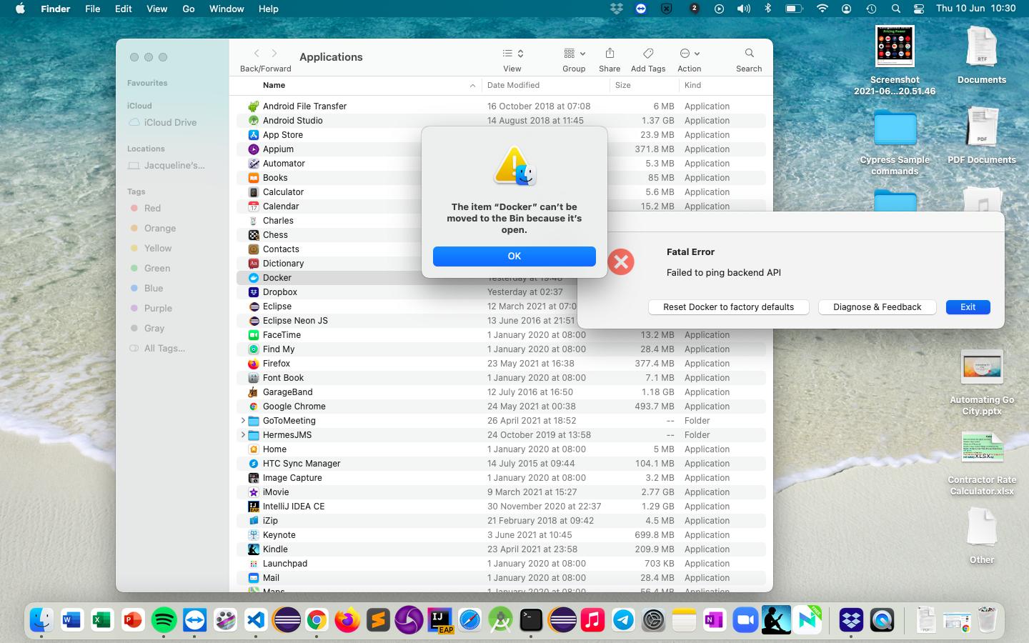Image resolution: width=1029 pixels, height=643 pixels.
Task: Open Telegram from the Dock
Action: pyautogui.click(x=623, y=620)
